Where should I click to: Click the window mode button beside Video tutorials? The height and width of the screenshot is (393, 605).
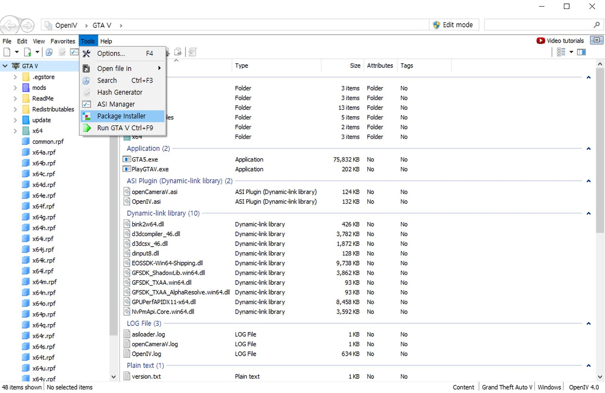(x=597, y=40)
